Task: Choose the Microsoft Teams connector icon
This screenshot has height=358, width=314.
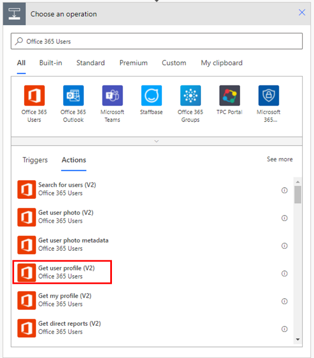Action: [113, 96]
